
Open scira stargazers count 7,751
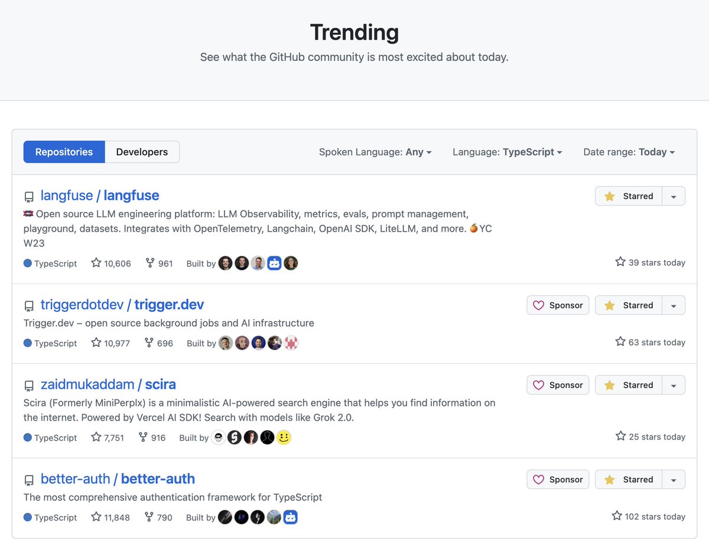pos(108,437)
